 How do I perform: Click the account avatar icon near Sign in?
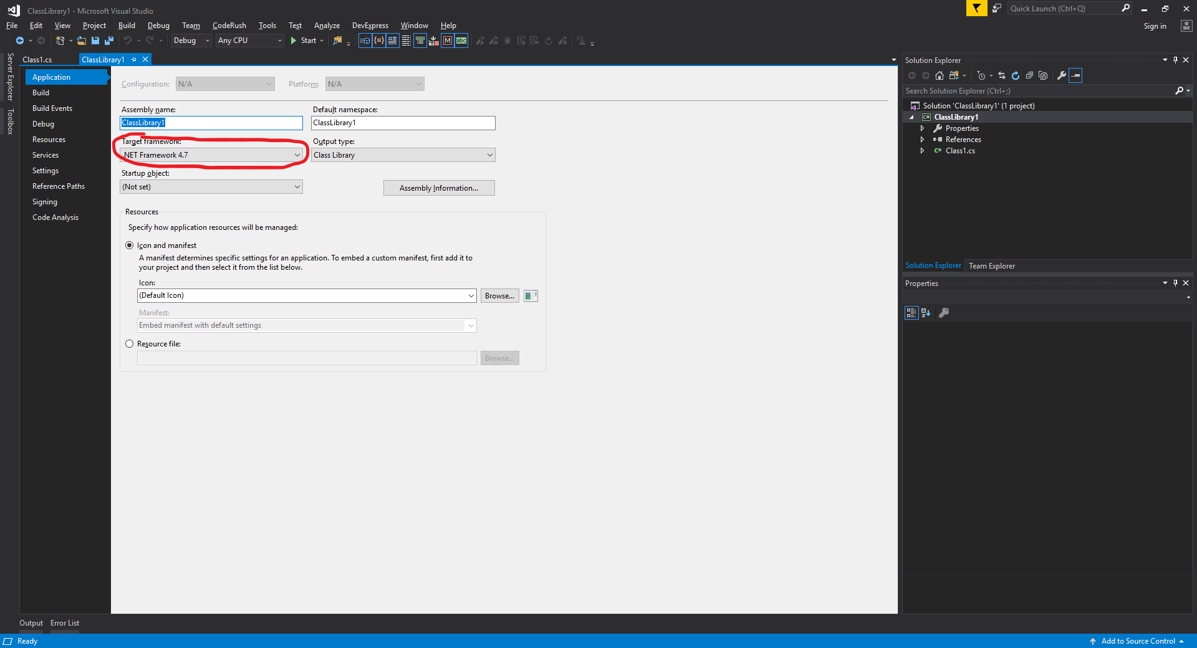1186,26
